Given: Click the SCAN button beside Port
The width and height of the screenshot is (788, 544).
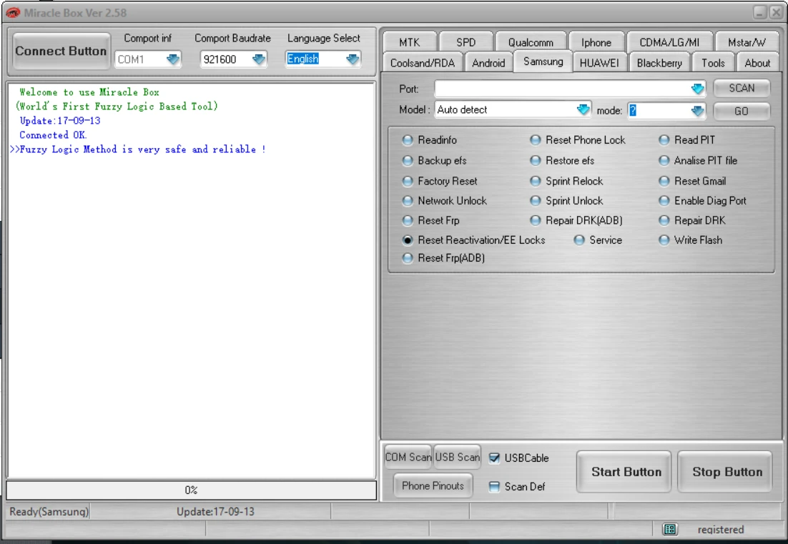Looking at the screenshot, I should pos(742,89).
